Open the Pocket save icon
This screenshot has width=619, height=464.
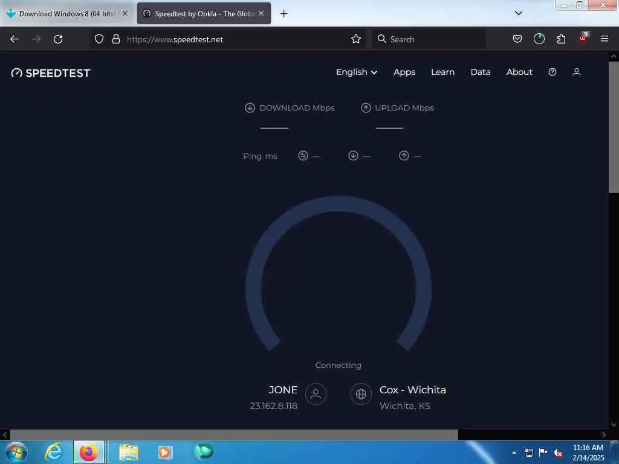coord(517,39)
